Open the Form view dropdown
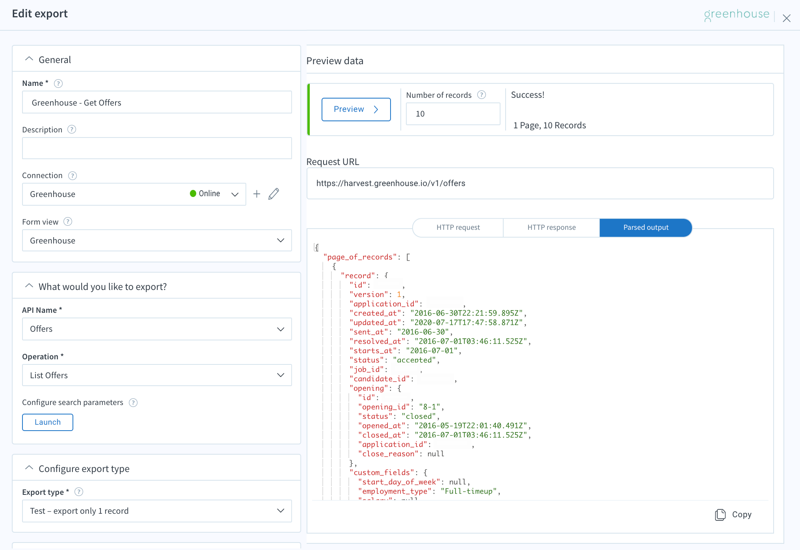This screenshot has width=800, height=550. [x=157, y=241]
